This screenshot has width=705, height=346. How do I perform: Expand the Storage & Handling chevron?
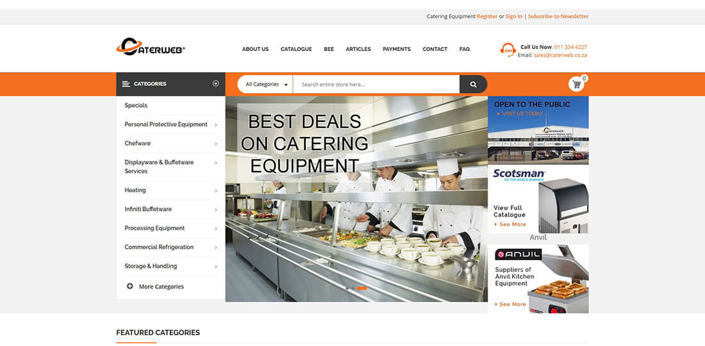pyautogui.click(x=216, y=267)
